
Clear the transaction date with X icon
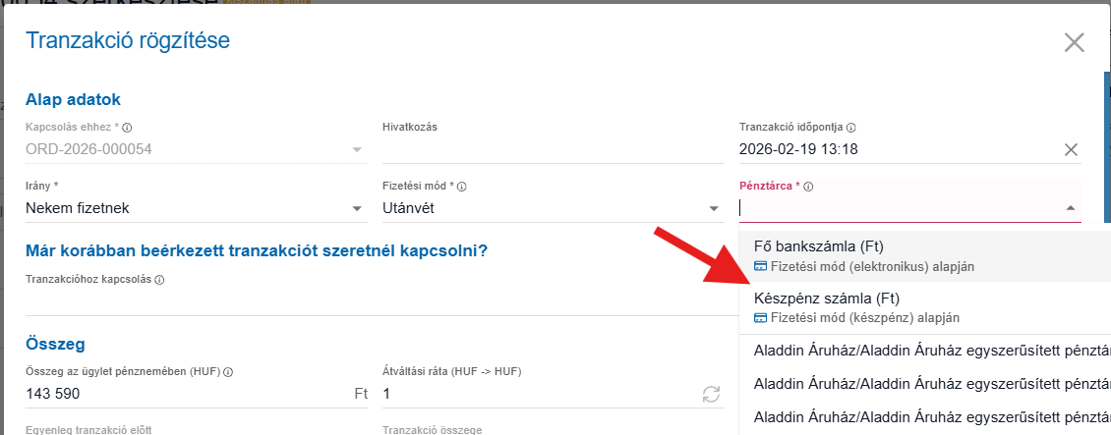coord(1071,149)
